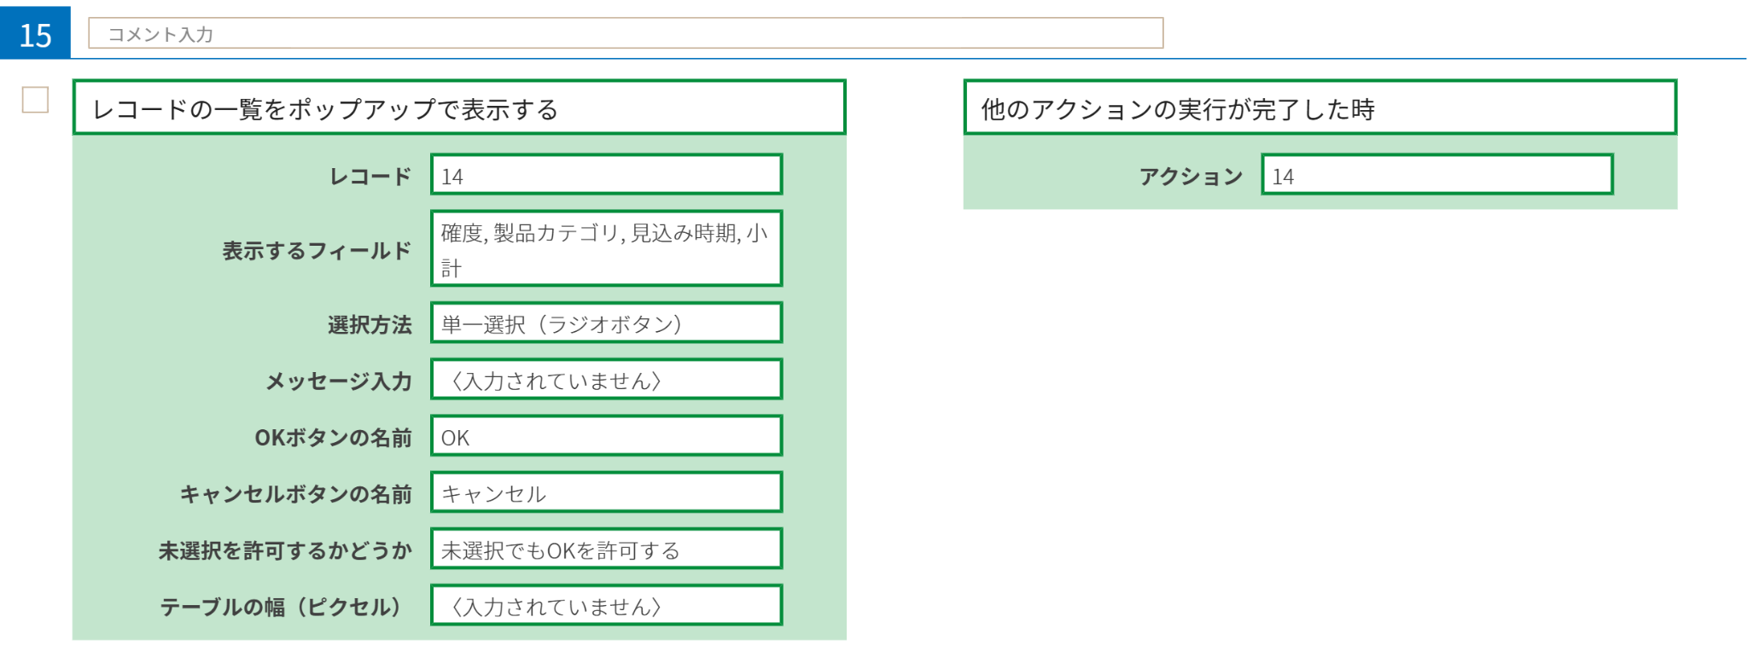Click the 選択方法 parameter label
1748x646 pixels.
pyautogui.click(x=370, y=324)
